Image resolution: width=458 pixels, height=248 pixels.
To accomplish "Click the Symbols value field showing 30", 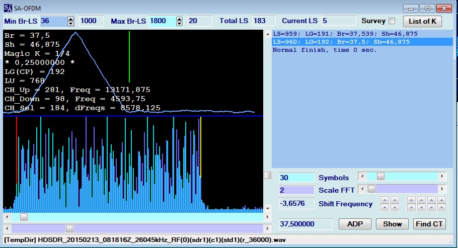I will pyautogui.click(x=296, y=178).
